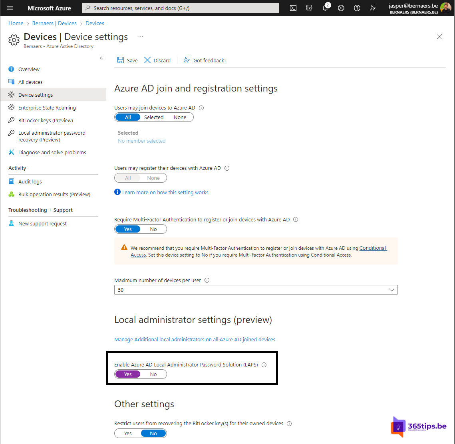Set join devices to None
Screen dimensions: 455x444
[180, 117]
